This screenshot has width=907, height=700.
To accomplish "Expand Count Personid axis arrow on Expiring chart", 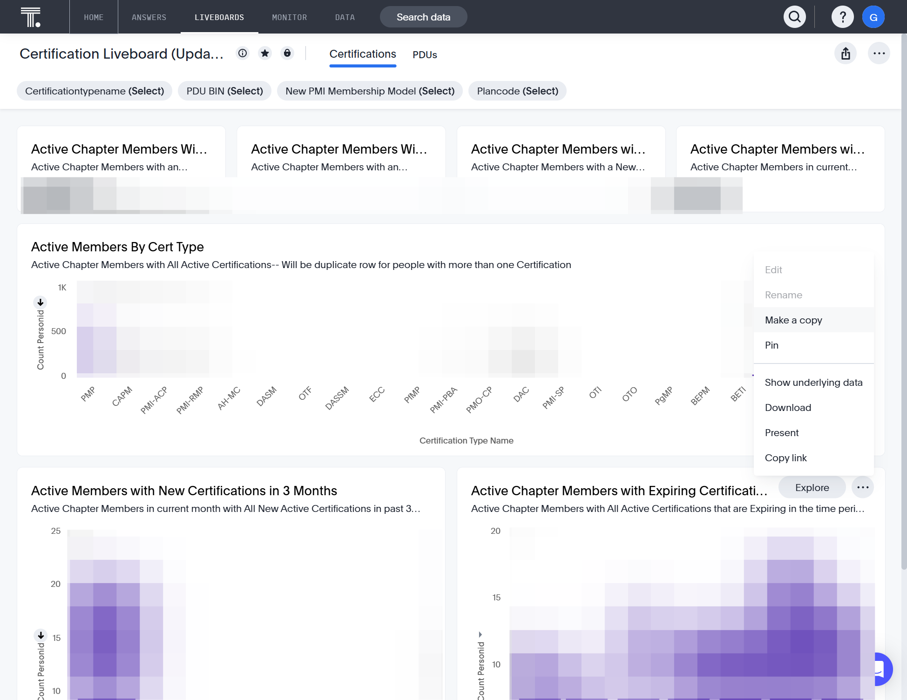I will [481, 634].
